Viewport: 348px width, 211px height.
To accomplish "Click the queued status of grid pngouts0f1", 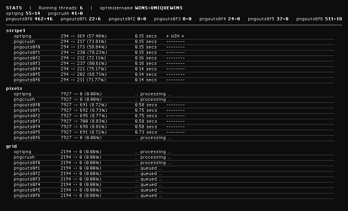I will (149, 168).
